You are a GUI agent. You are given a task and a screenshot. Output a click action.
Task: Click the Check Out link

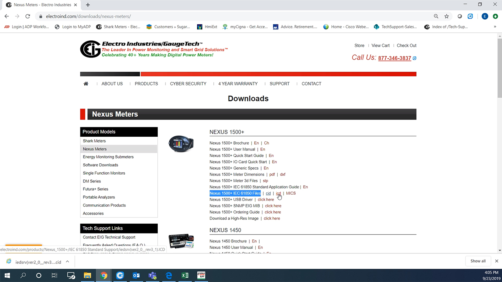click(407, 45)
